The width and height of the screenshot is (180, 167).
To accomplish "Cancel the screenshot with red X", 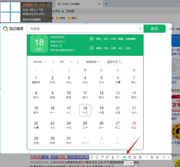I will (x=164, y=157).
